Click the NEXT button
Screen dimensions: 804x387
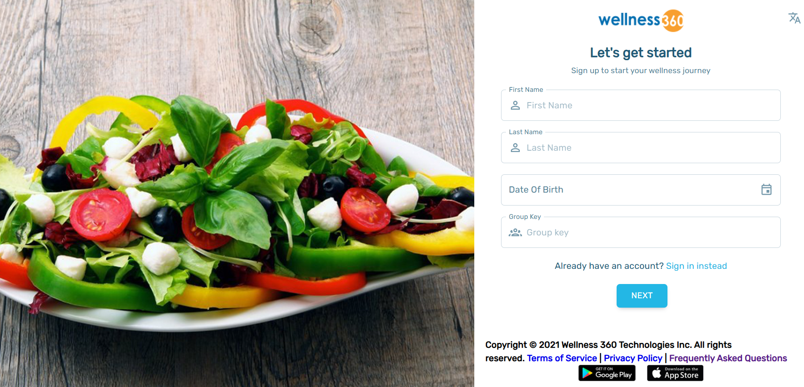(642, 296)
